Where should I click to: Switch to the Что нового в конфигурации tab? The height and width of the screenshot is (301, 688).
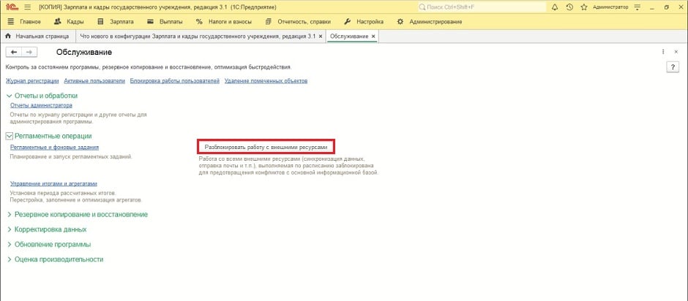(x=198, y=37)
